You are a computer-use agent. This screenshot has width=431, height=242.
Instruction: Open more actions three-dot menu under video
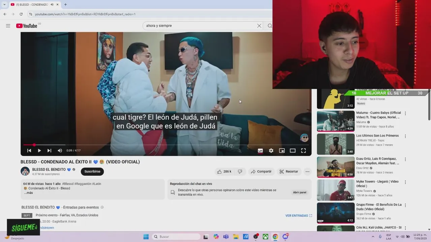pos(307,171)
